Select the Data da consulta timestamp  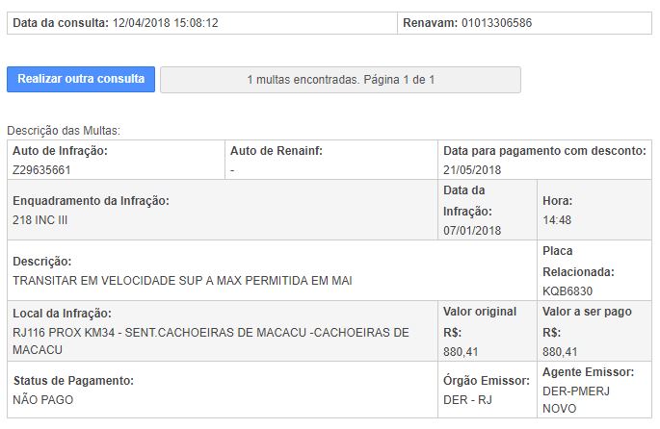(x=166, y=23)
